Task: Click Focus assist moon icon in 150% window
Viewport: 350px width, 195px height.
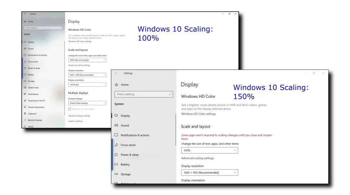Action: click(x=116, y=145)
